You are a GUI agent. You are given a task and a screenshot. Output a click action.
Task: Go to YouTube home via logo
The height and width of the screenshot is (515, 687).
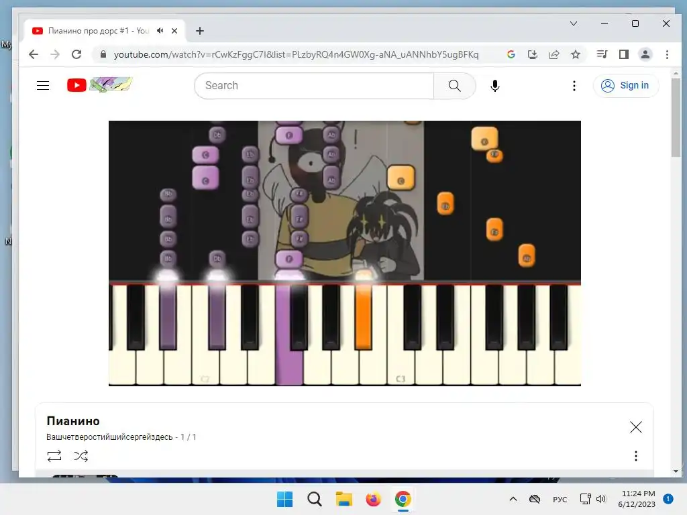tap(99, 85)
